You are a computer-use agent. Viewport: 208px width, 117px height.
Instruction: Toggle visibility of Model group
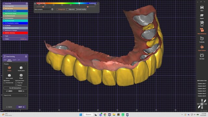click(6, 26)
